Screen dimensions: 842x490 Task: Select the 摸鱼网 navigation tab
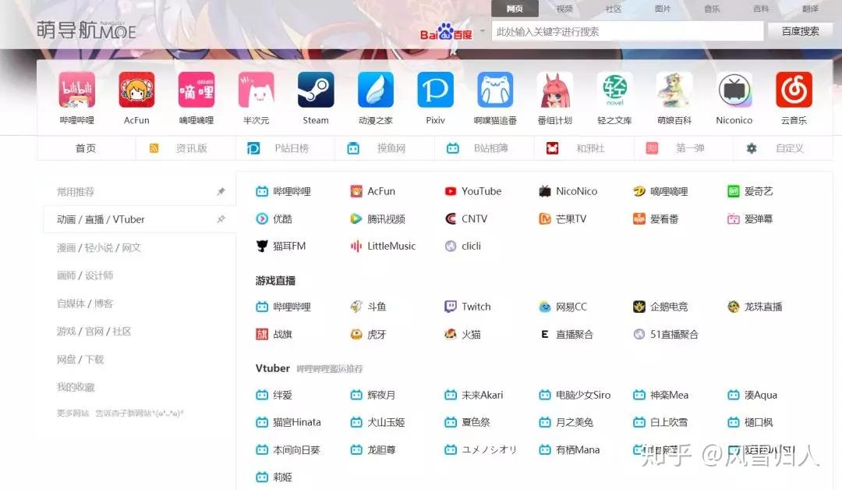pos(385,148)
